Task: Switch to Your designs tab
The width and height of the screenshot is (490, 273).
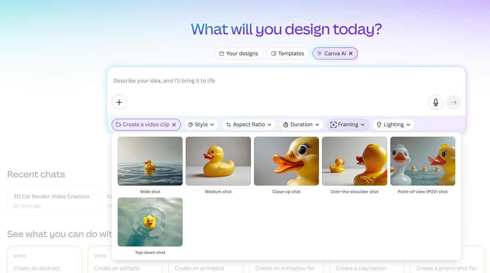Action: (239, 53)
